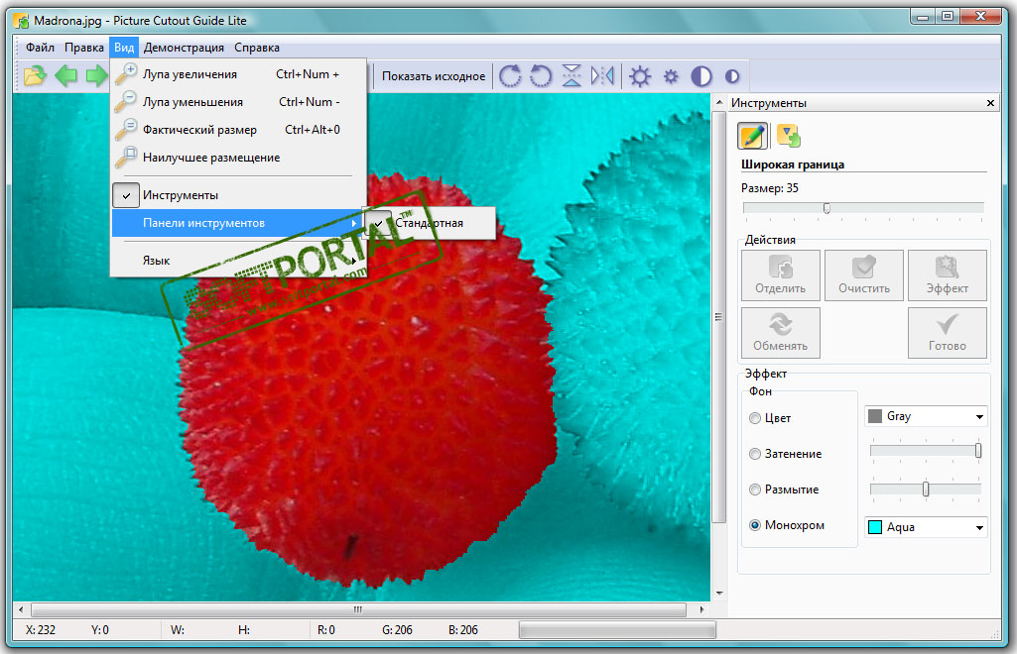Choose Фактический размер menu item

[x=236, y=130]
